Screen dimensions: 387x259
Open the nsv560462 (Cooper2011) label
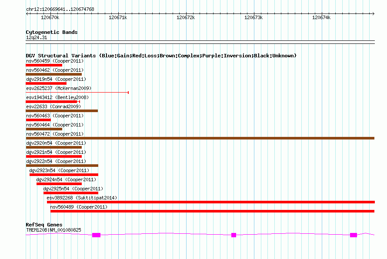point(55,70)
